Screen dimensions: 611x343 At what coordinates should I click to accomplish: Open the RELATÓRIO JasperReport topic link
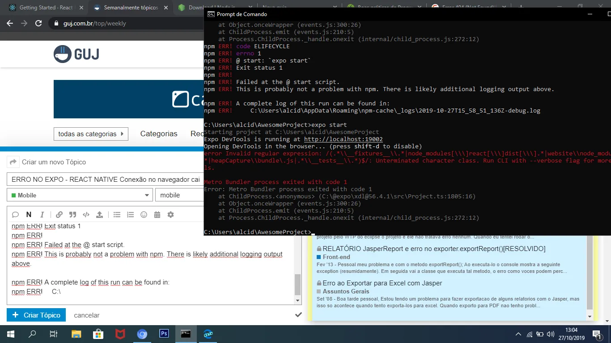[x=434, y=249]
